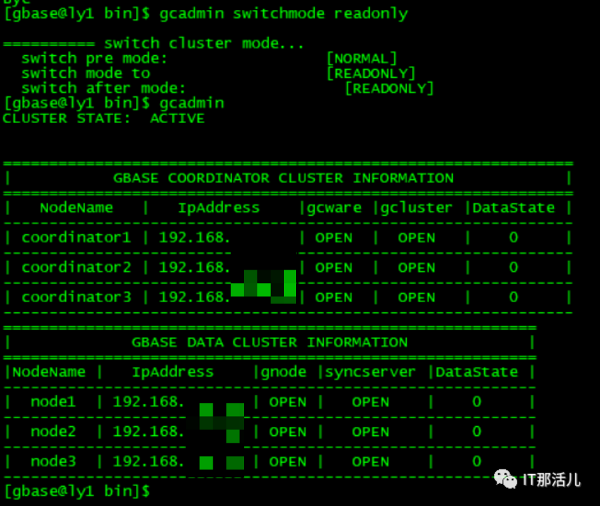Click the DataState 0 value for node2
This screenshot has height=506, width=600.
point(477,432)
